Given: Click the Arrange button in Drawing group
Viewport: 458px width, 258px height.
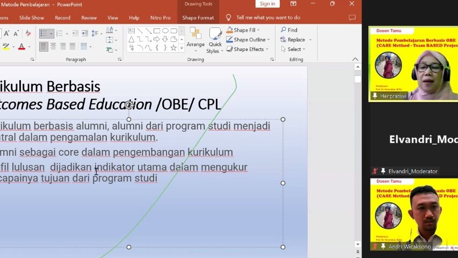Looking at the screenshot, I should pos(195,39).
